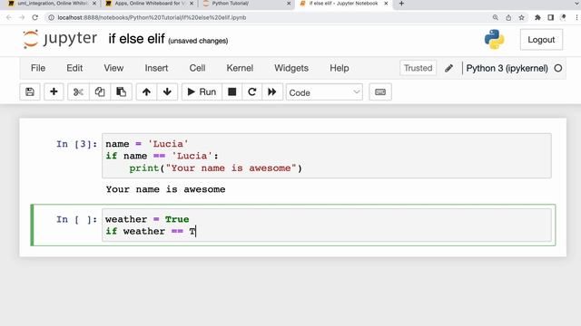Switch to if else elif Jupyter tab
581x326 pixels.
[343, 4]
